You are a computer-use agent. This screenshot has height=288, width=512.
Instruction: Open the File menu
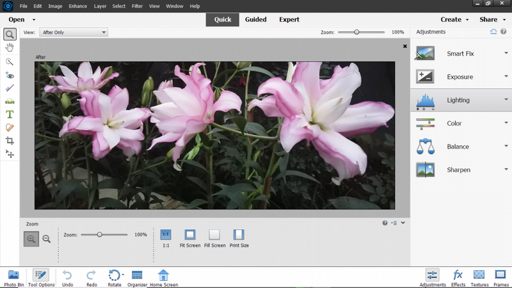[24, 6]
